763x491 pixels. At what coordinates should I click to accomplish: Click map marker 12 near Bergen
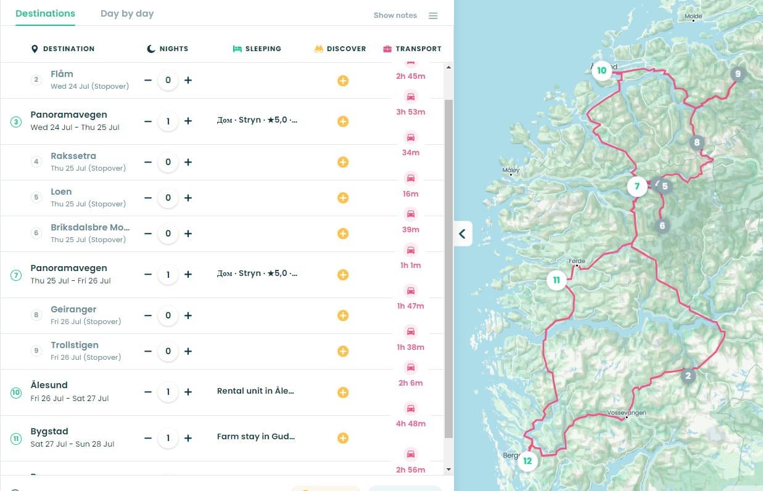coord(527,460)
